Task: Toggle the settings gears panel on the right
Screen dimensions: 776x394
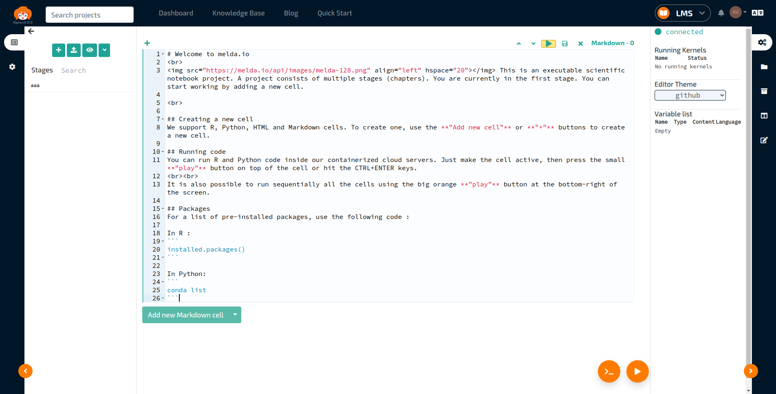Action: point(762,42)
